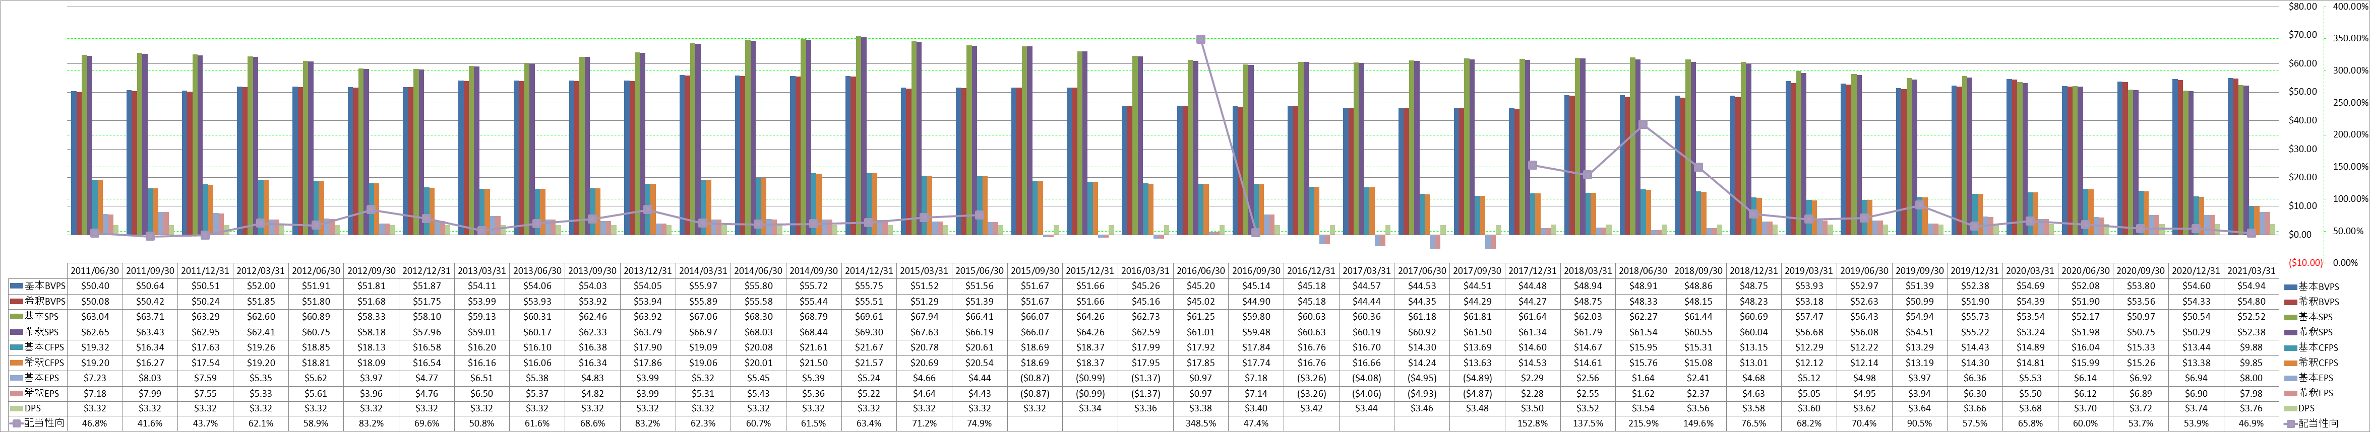The width and height of the screenshot is (2370, 432).
Task: Click the $9.88 基本CFPS cell for 2021/03/31
Action: coord(2252,347)
